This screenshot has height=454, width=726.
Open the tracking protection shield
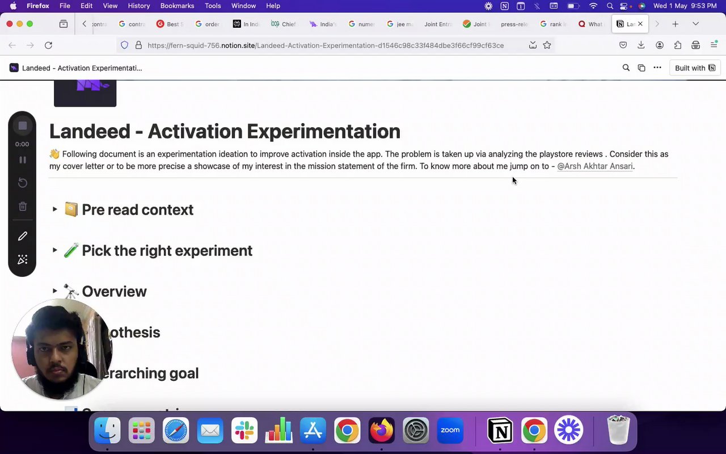124,45
